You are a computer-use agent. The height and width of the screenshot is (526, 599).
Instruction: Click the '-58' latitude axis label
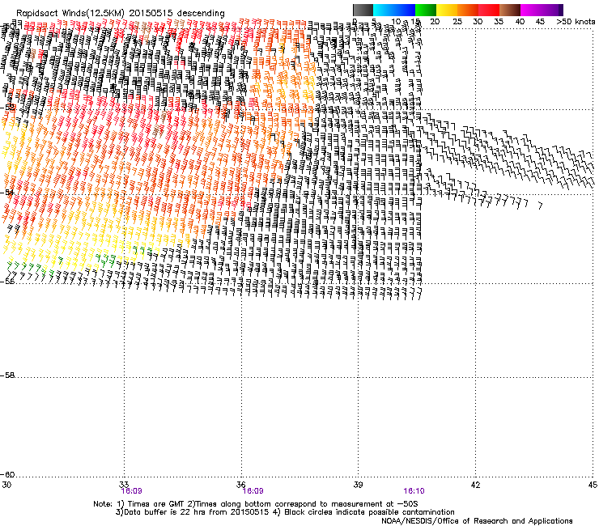point(7,375)
